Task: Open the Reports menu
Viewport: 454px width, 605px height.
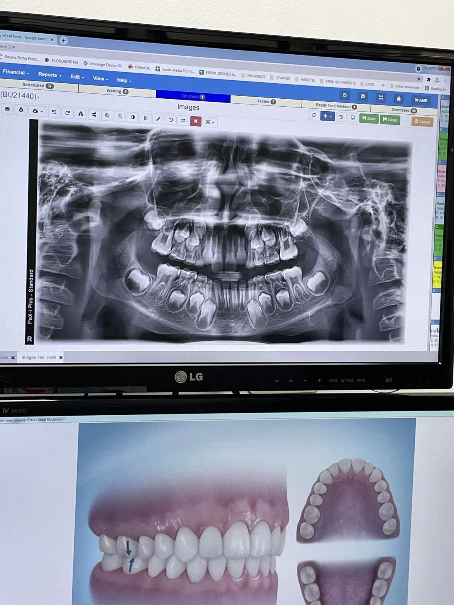Action: pos(50,75)
